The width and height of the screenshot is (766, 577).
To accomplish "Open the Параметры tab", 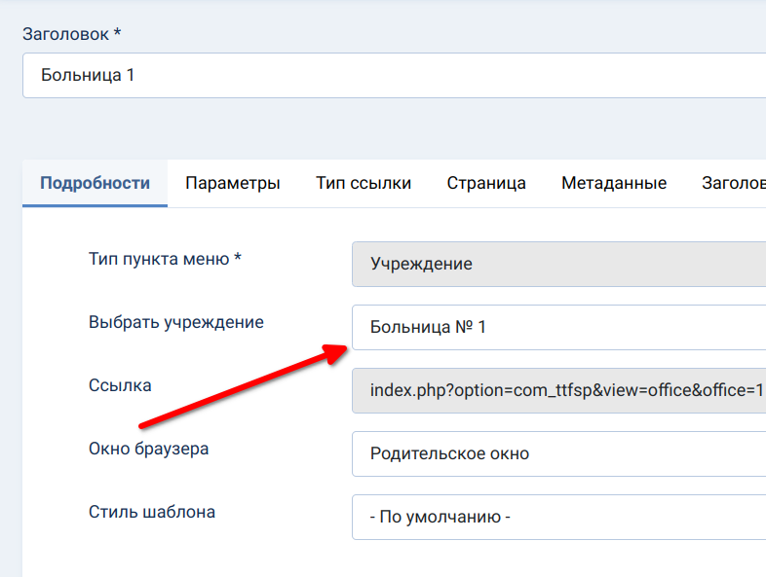I will (233, 183).
